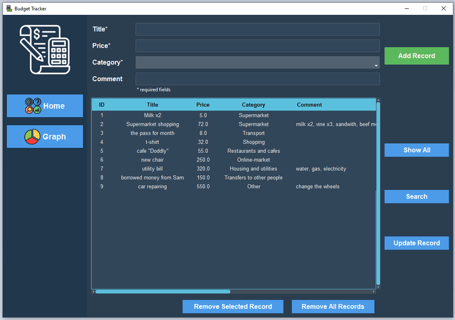Click the horizontal scrollbar under the table
Screen dimensions: 455x320
pyautogui.click(x=163, y=291)
